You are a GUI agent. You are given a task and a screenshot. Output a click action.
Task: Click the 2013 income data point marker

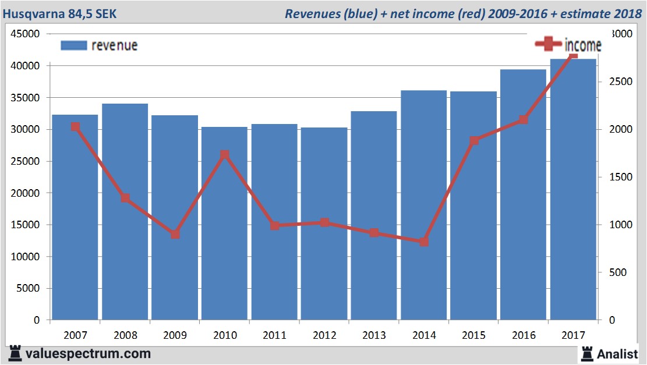(374, 233)
